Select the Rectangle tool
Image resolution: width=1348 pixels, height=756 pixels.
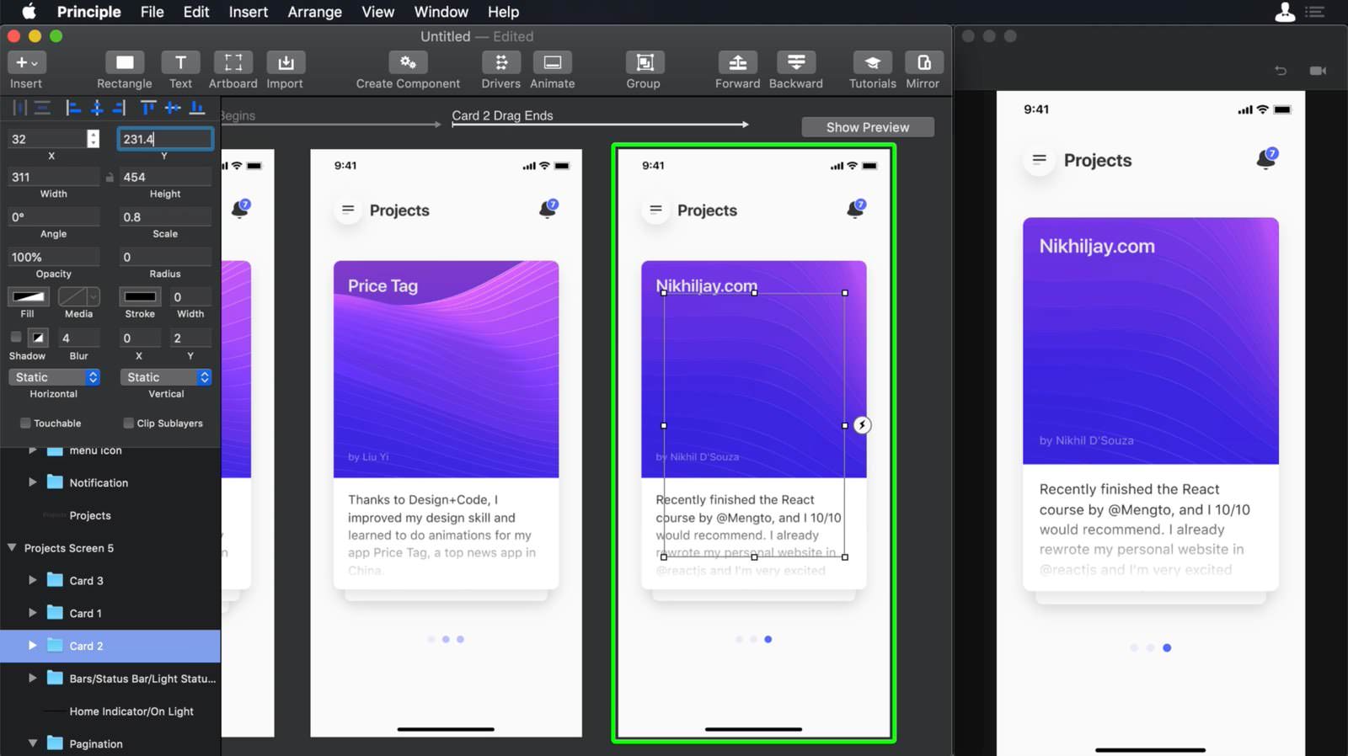(x=125, y=62)
